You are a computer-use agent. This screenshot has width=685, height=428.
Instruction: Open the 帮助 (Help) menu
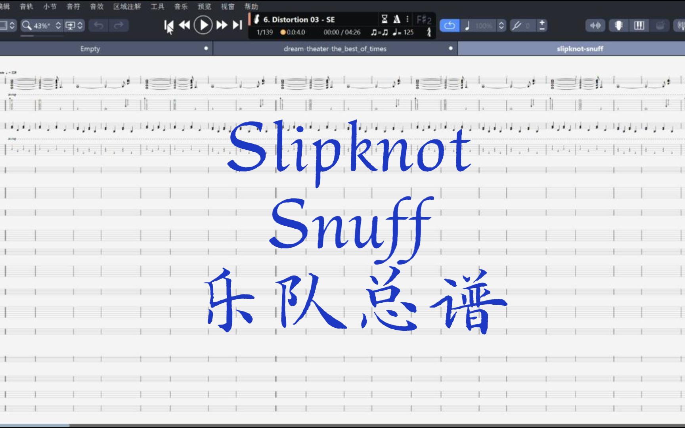251,6
